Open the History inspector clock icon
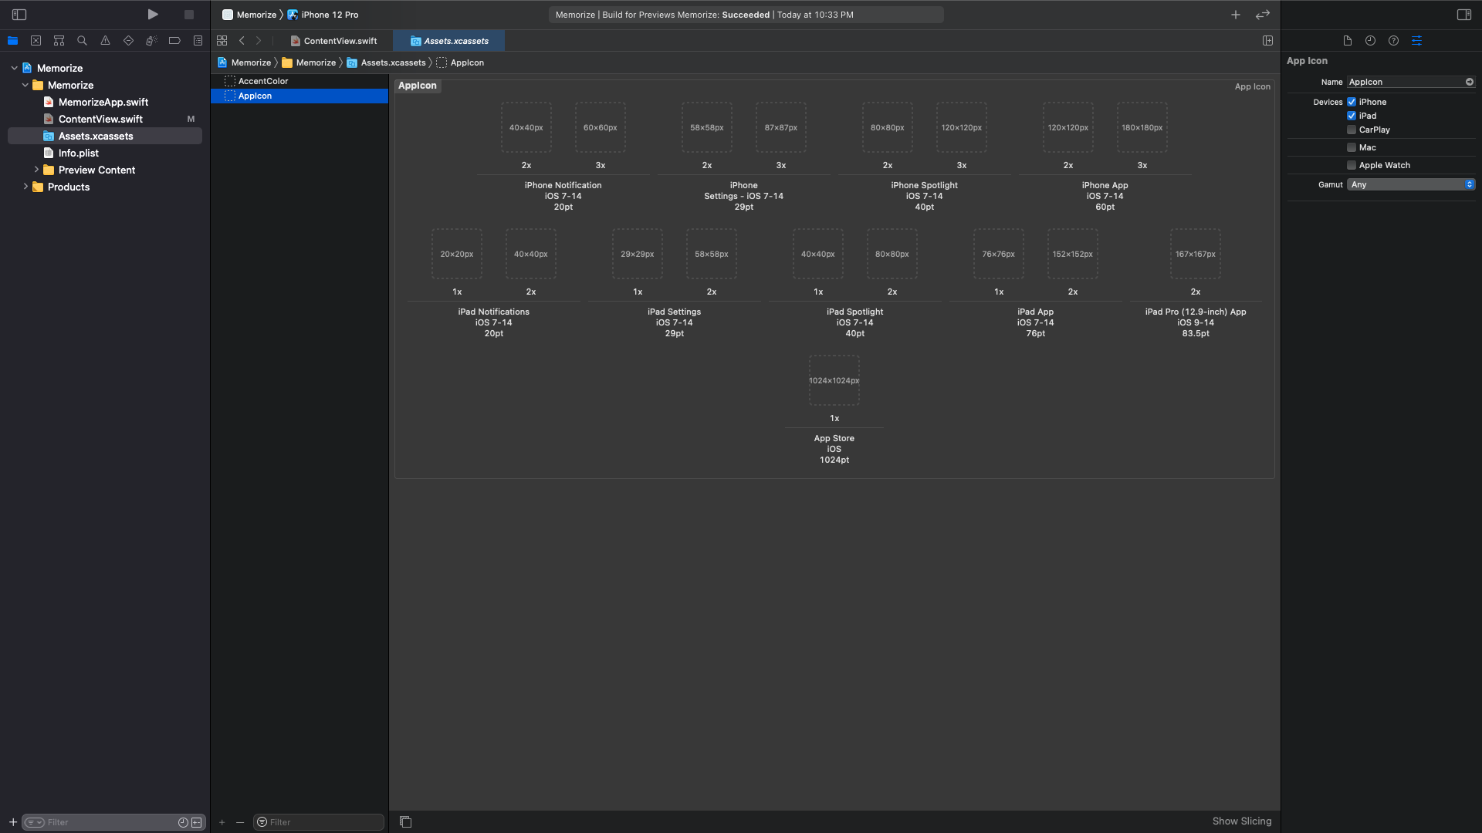The height and width of the screenshot is (833, 1482). coord(1370,41)
